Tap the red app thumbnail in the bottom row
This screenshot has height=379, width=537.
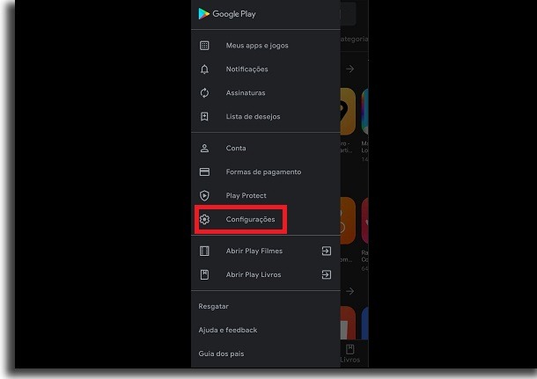tap(348, 323)
